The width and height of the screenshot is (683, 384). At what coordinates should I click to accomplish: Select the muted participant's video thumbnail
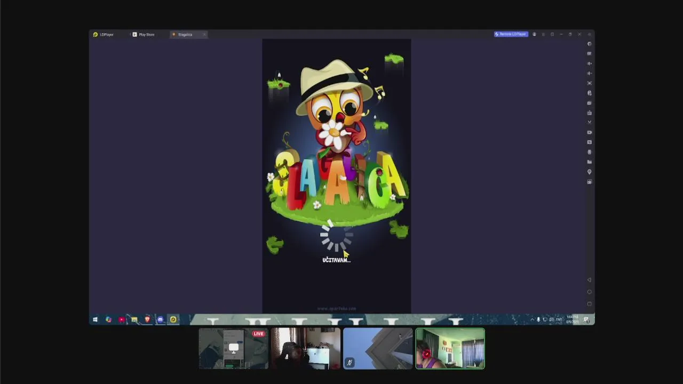point(378,349)
